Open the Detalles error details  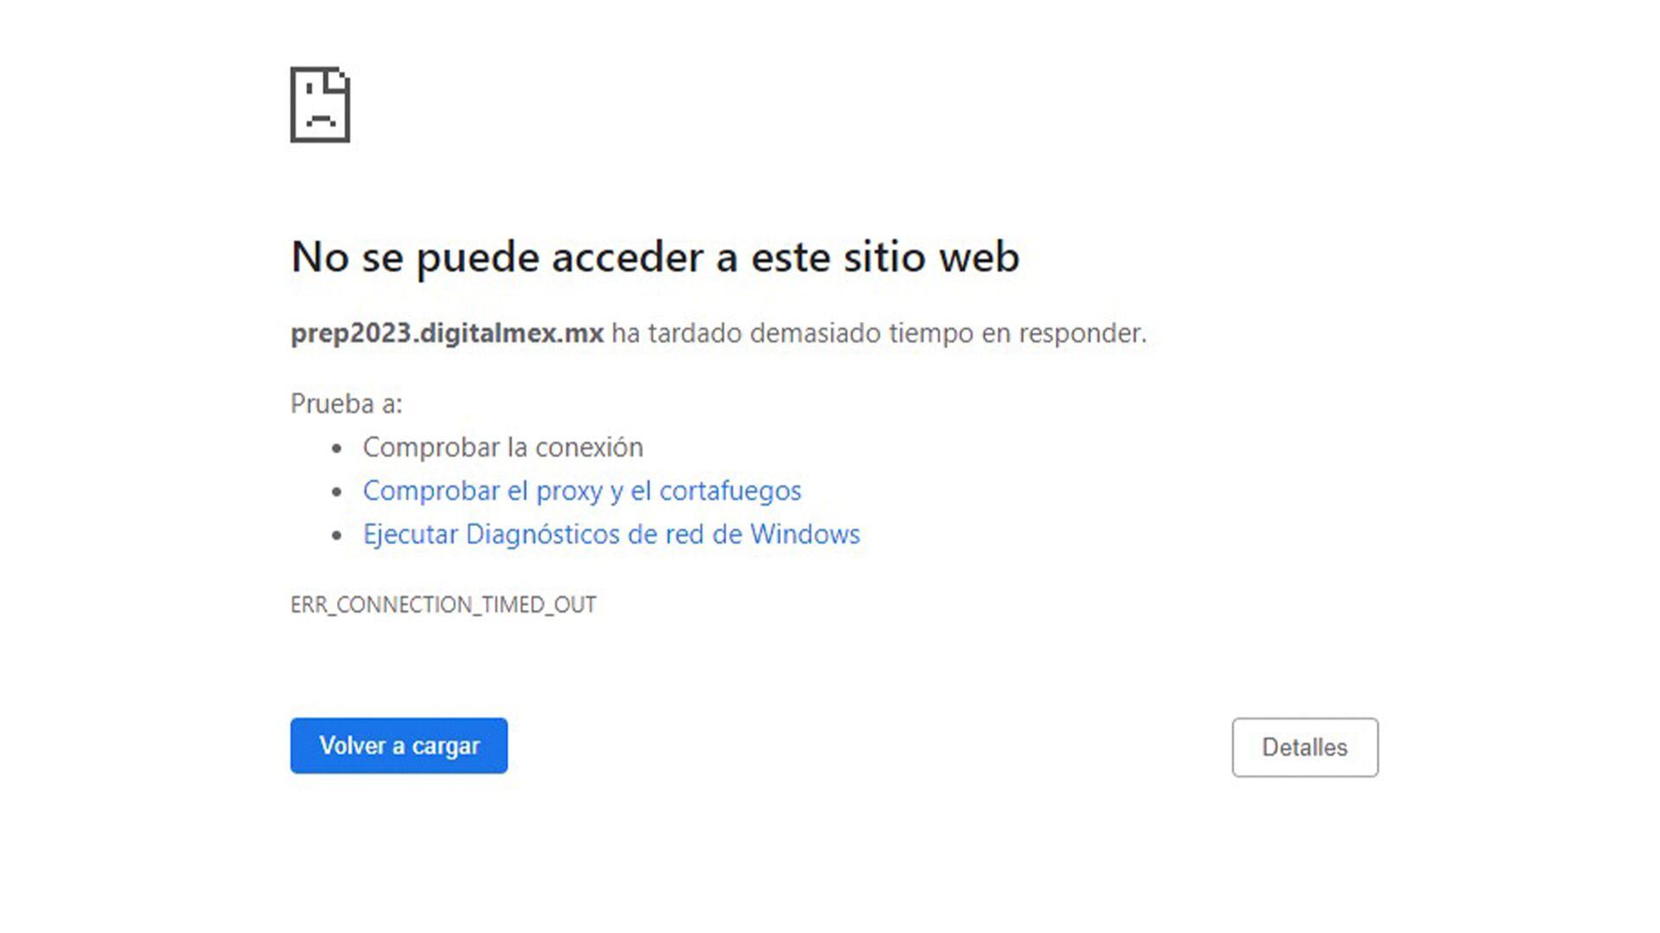click(x=1305, y=747)
